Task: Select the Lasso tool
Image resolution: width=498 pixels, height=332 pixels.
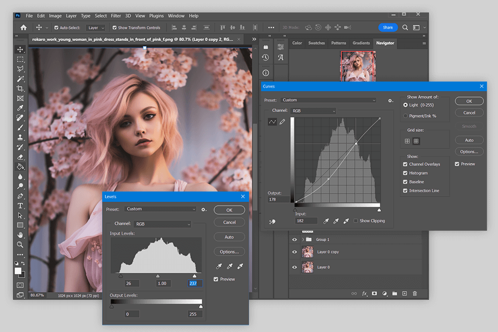Action: point(20,69)
